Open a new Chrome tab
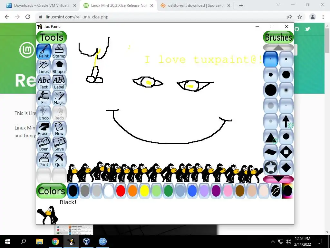Screen dimensions: 330x248 pos(241,5)
